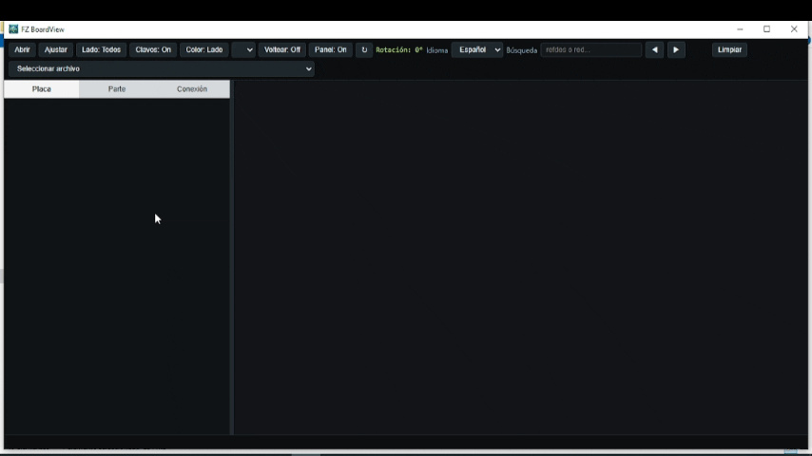Click the Limpiar button

(x=729, y=49)
